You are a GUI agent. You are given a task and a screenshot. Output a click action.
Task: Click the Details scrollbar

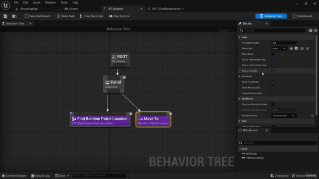click(x=317, y=75)
